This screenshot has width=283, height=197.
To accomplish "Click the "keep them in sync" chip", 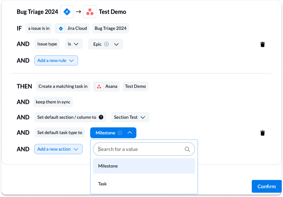I will click(x=53, y=102).
